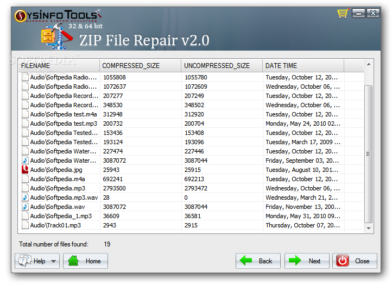Click uncompressed size 692213

tap(194, 179)
